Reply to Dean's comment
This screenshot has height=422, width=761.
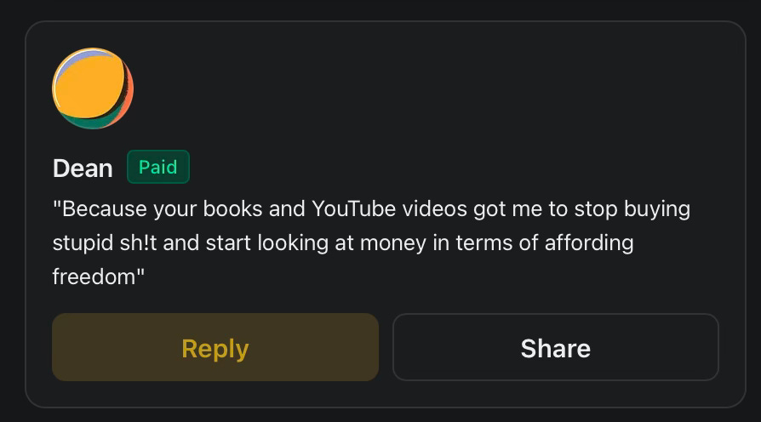coord(215,347)
